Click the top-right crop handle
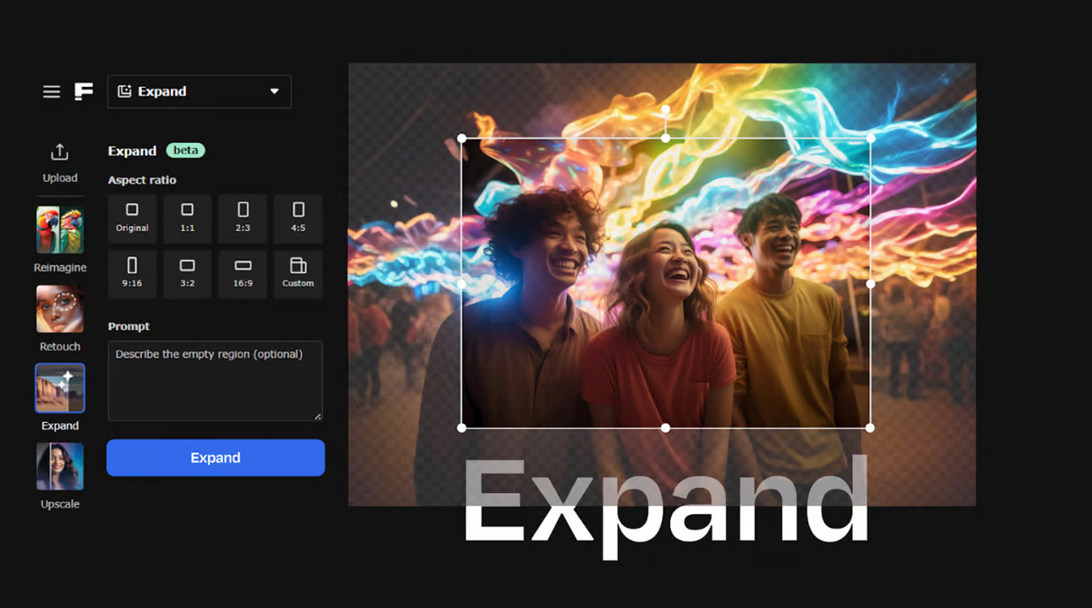 (x=871, y=138)
